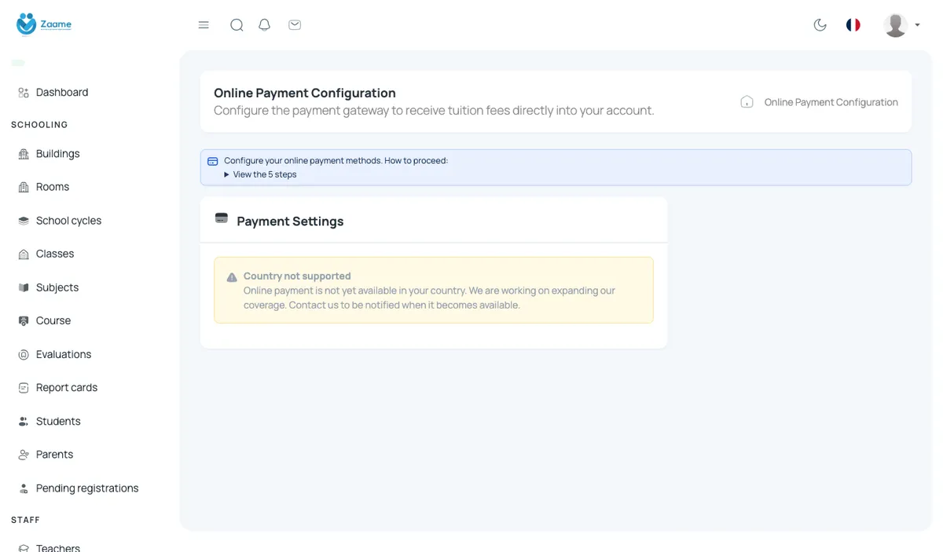Image resolution: width=943 pixels, height=552 pixels.
Task: Open the Dashboard menu item
Action: click(62, 93)
